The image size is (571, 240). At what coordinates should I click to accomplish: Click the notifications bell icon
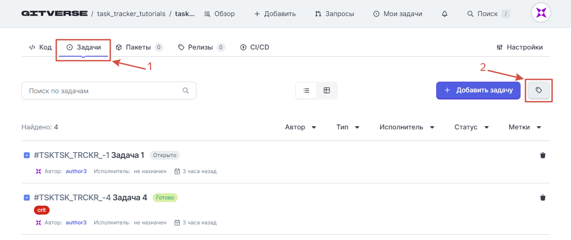click(444, 14)
